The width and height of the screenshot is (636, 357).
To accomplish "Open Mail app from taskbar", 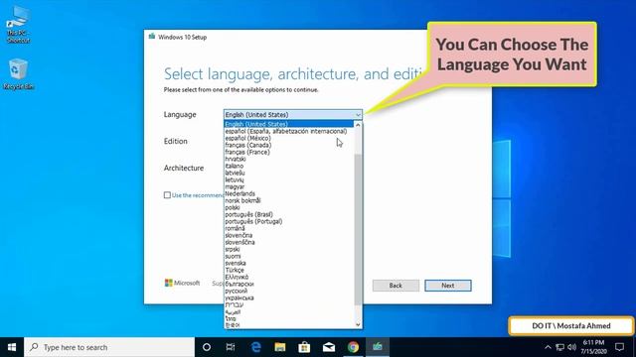I will point(329,347).
